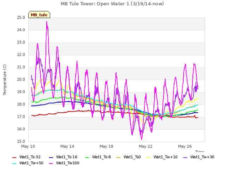Click the orange Wat1_Ts0 legend swatch

pos(119,157)
